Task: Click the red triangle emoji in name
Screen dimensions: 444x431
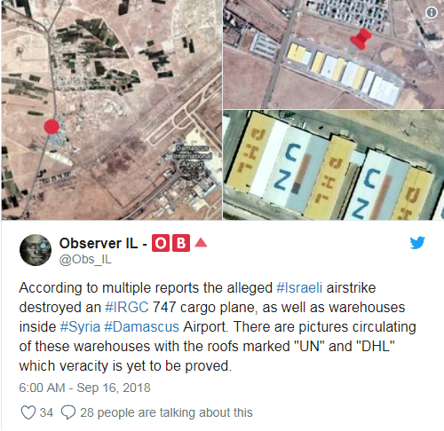Action: pos(201,243)
